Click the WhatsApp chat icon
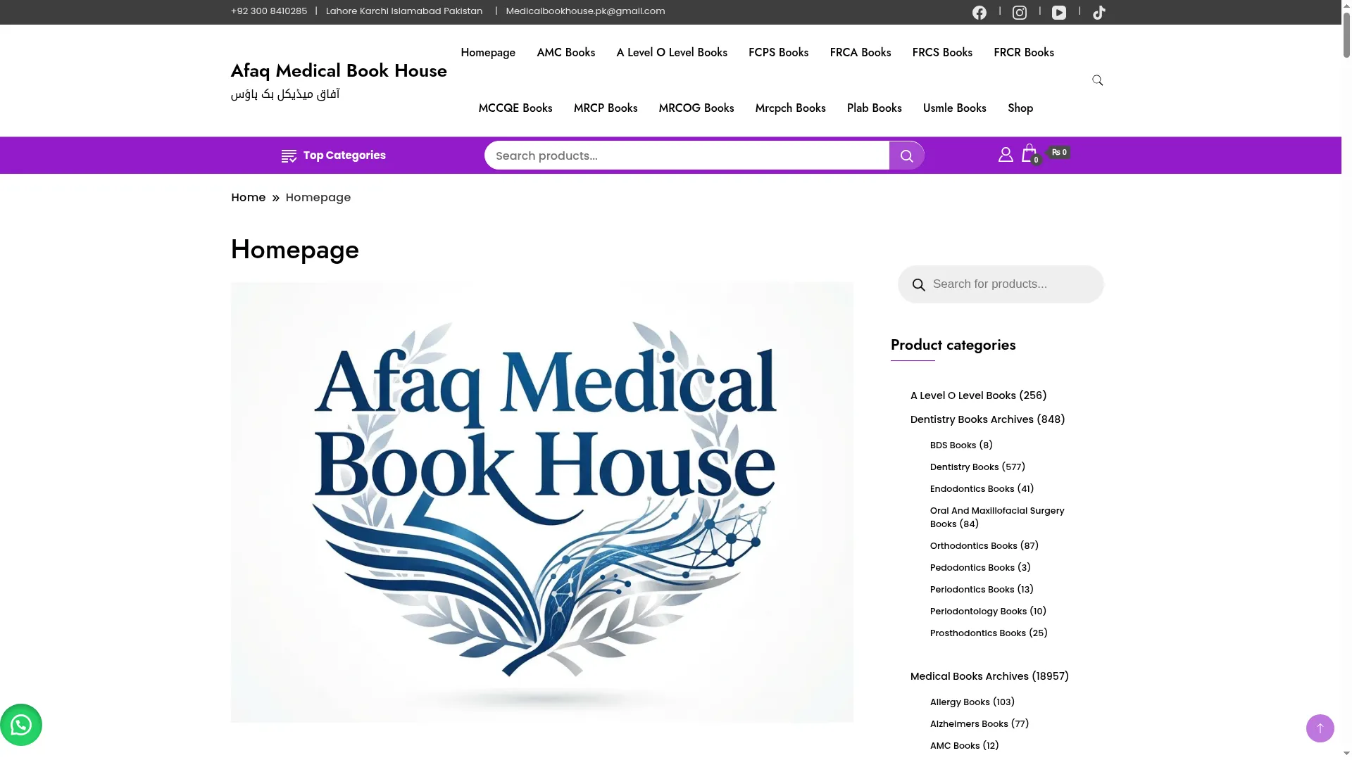The width and height of the screenshot is (1352, 760). coord(21,725)
